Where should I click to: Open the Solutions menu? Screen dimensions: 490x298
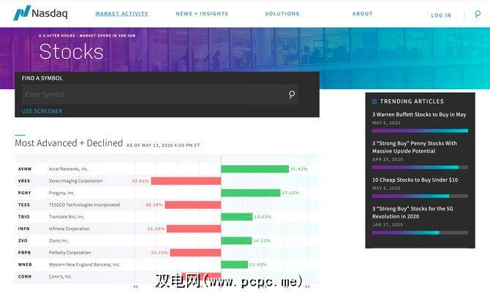click(x=282, y=14)
